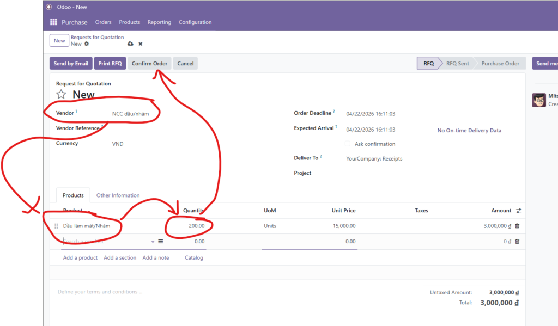Open the Vendor field dropdown
This screenshot has width=558, height=326.
[131, 114]
